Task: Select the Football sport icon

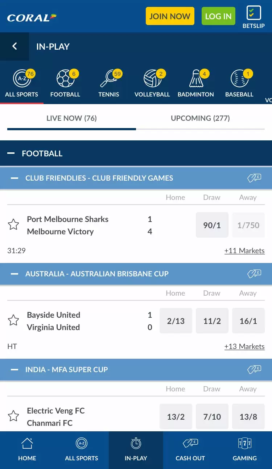Action: point(65,79)
